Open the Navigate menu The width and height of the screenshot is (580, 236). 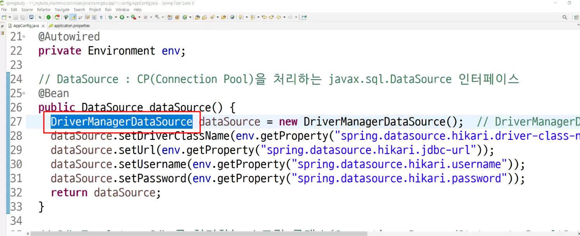click(62, 10)
